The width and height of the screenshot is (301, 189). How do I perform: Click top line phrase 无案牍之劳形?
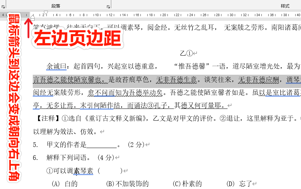(244, 28)
